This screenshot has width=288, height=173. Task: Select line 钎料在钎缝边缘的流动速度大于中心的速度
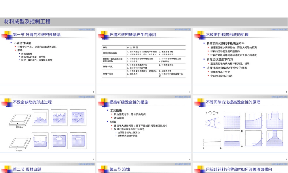(x=234, y=55)
